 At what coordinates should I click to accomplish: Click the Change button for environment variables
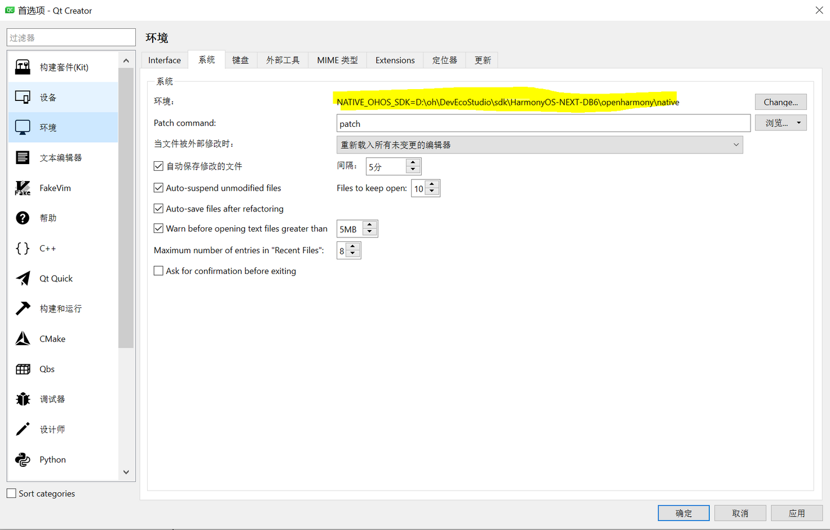(x=780, y=101)
